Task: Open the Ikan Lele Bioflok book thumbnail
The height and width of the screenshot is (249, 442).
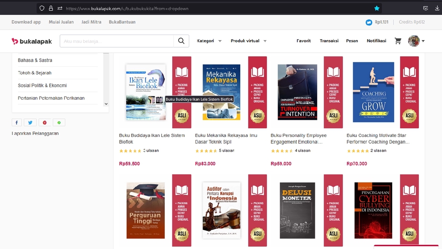Action: (x=146, y=92)
